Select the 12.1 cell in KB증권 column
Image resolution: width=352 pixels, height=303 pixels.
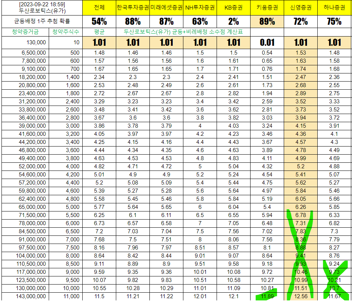click(234, 296)
